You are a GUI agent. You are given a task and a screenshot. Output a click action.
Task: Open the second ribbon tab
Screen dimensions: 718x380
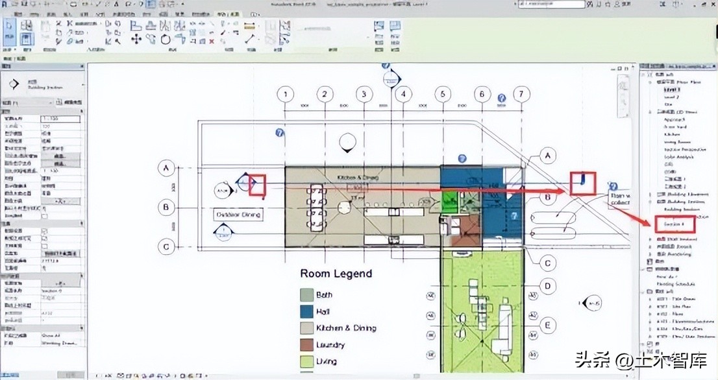(34, 14)
